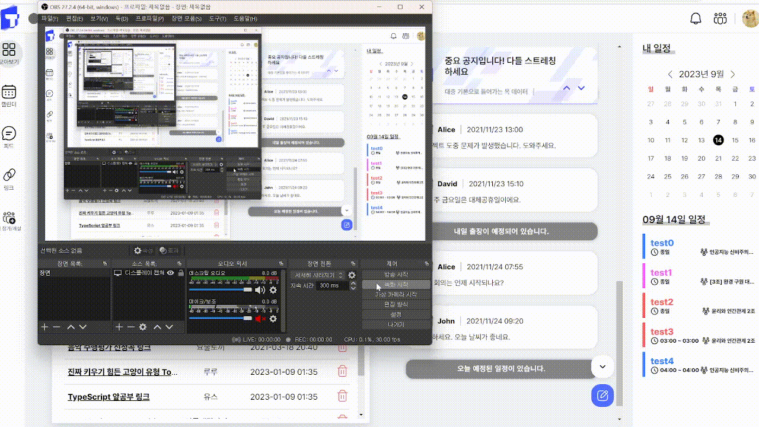Viewport: 759px width, 427px height.
Task: Click 나가기 button in OBS
Action: tap(396, 324)
